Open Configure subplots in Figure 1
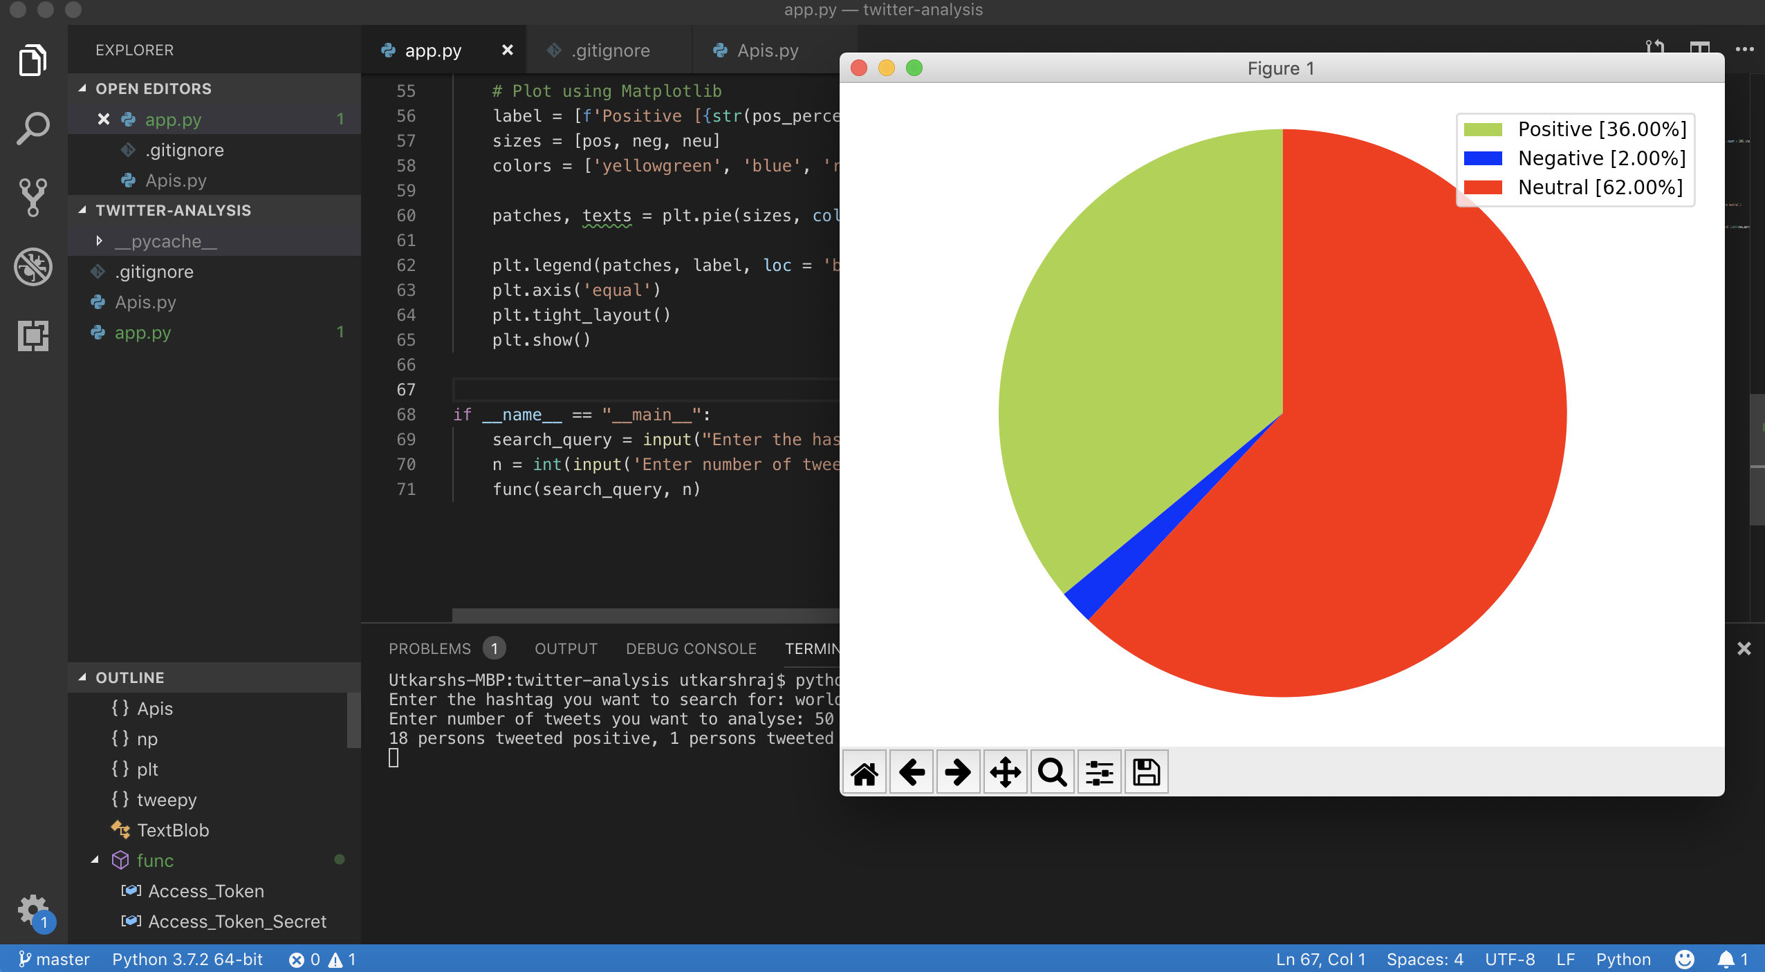 click(1100, 772)
